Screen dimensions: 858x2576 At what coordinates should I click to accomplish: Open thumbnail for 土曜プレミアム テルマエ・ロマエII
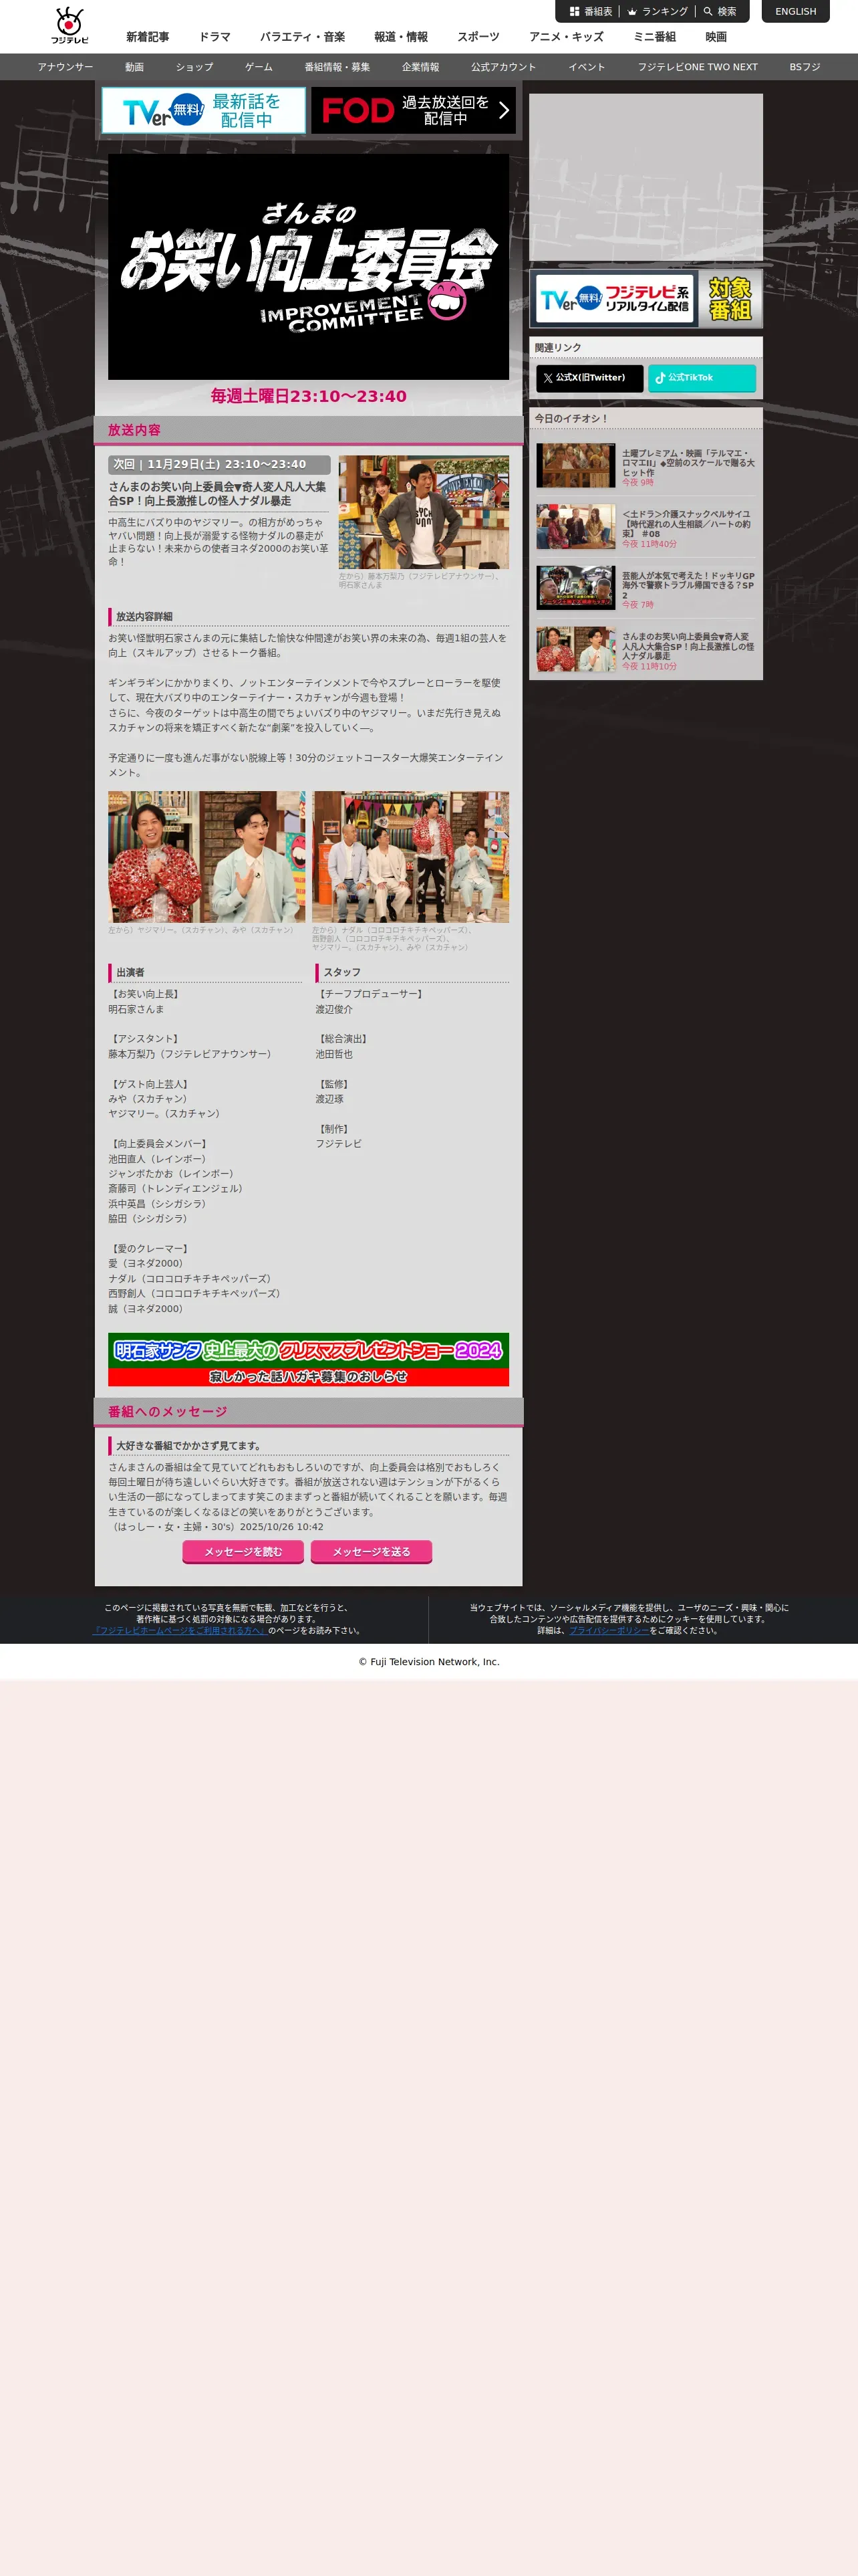(576, 465)
